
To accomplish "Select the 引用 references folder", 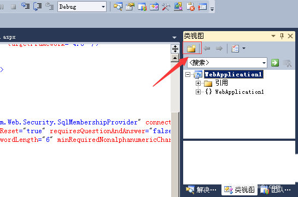I will click(221, 83).
